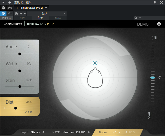Viewport: 165px width, 136px height.
Task: Pin the plugin window
Action: coord(155,2)
